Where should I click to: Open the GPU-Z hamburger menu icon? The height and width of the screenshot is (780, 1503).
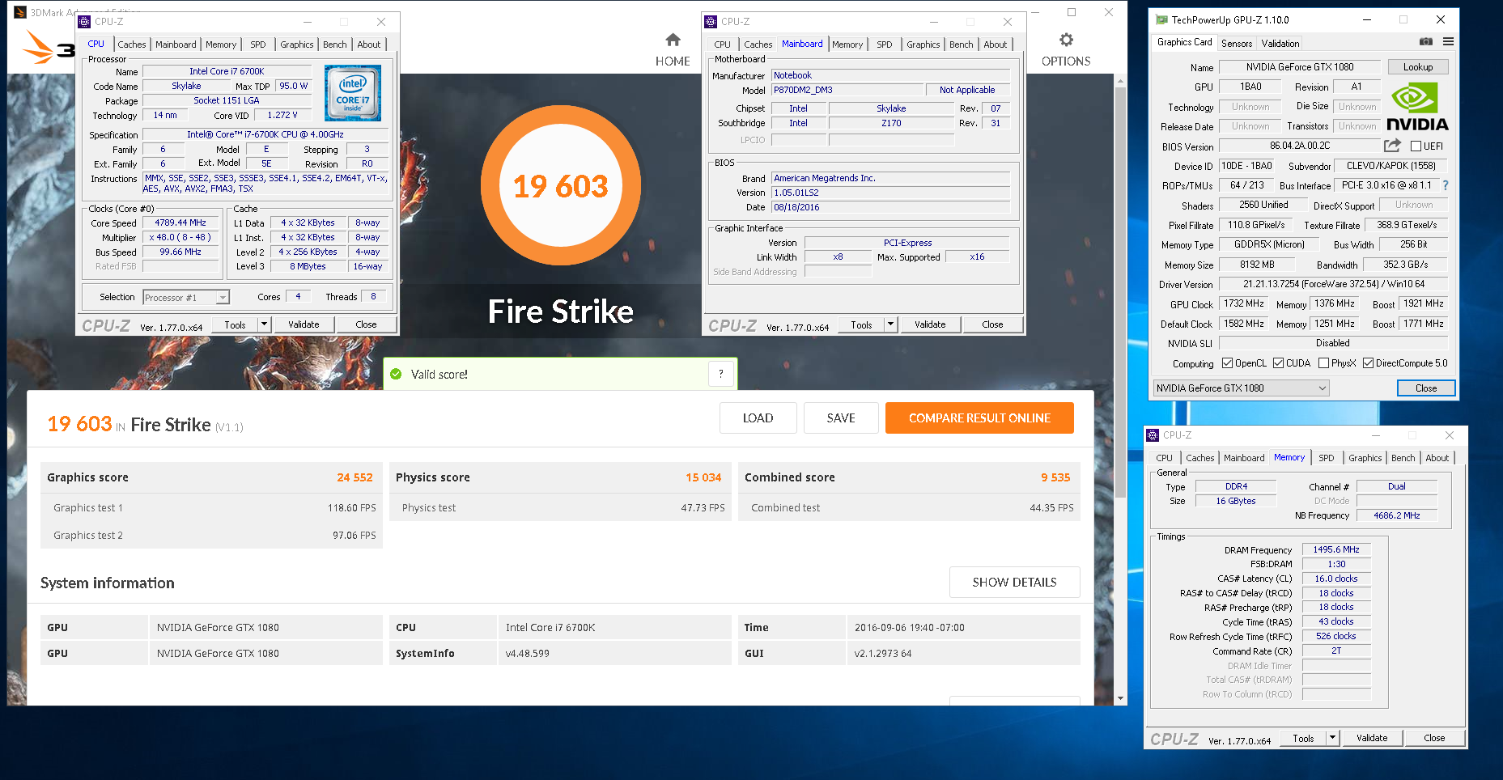(x=1448, y=42)
